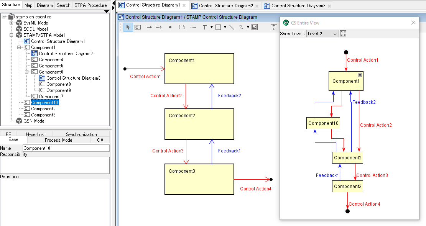The width and height of the screenshot is (426, 226).
Task: Pick the Component creation tool
Action: [138, 27]
